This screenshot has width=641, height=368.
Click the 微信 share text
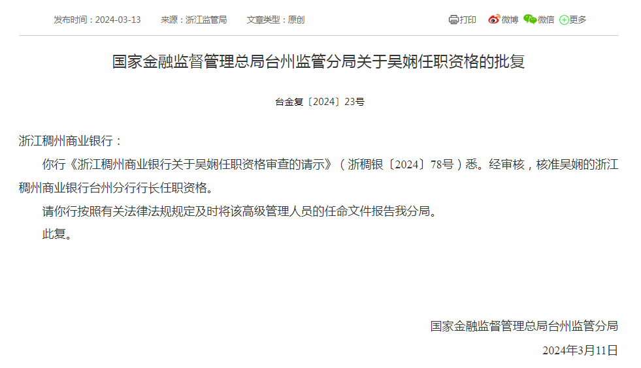tap(546, 20)
